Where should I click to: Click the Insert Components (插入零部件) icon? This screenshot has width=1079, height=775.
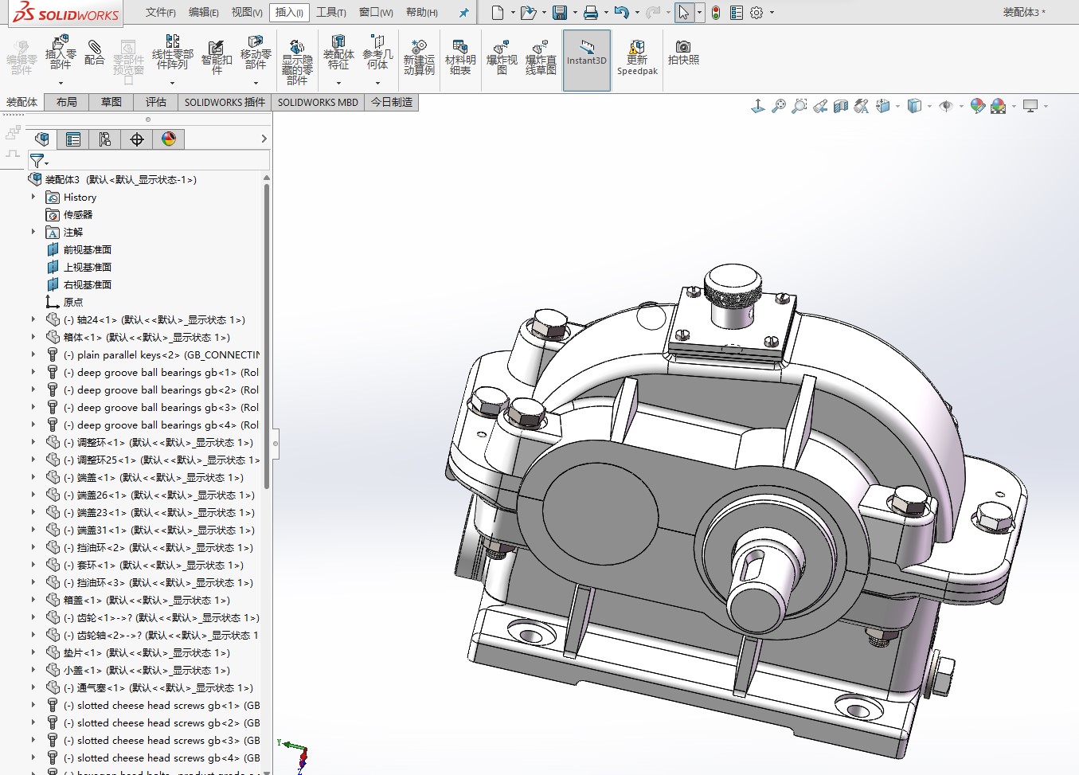[x=61, y=52]
